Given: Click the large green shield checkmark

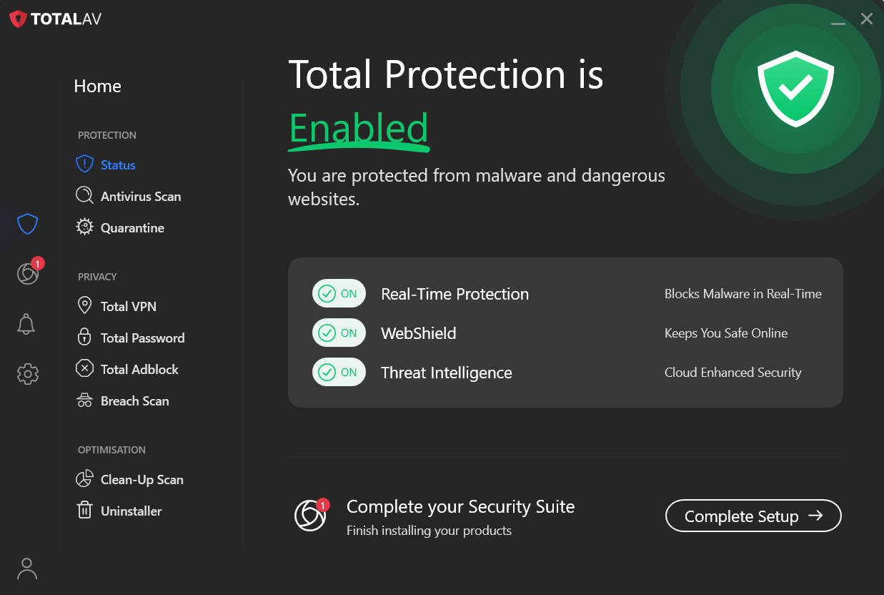Looking at the screenshot, I should tap(795, 89).
